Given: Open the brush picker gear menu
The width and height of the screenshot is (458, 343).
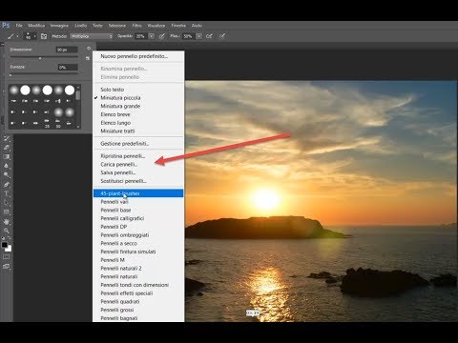Looking at the screenshot, I should [89, 49].
